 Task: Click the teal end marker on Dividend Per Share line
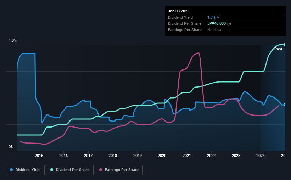tap(285, 45)
